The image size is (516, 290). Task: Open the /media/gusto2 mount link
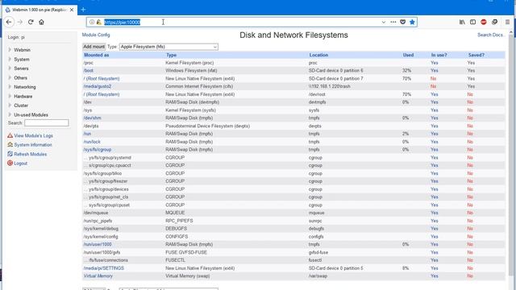pyautogui.click(x=98, y=86)
